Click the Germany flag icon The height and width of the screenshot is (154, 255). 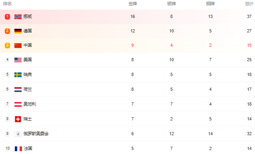pyautogui.click(x=18, y=31)
